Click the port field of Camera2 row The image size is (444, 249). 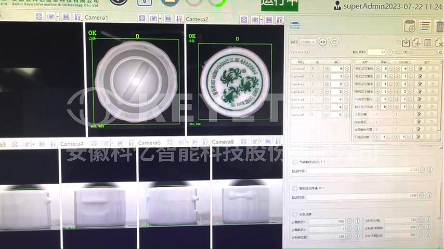(x=337, y=84)
